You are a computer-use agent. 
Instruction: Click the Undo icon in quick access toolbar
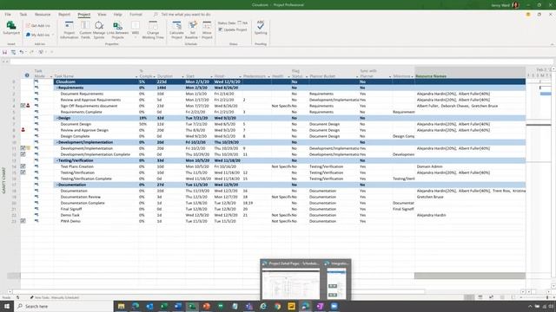coord(21,52)
